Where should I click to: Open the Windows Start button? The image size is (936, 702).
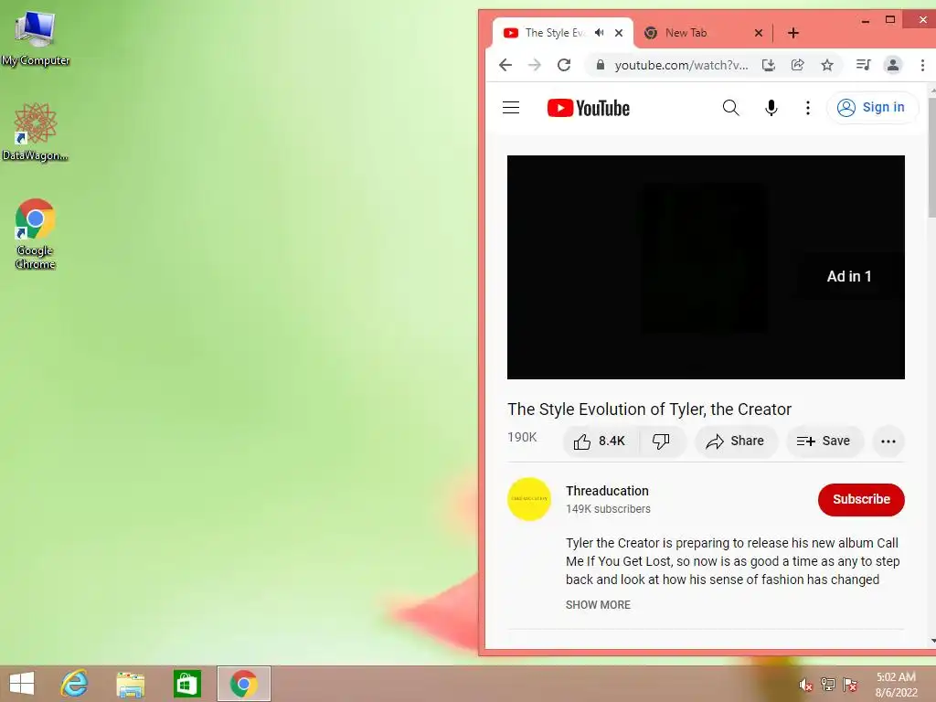[x=22, y=684]
